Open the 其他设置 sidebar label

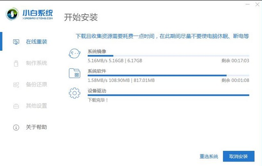36,106
